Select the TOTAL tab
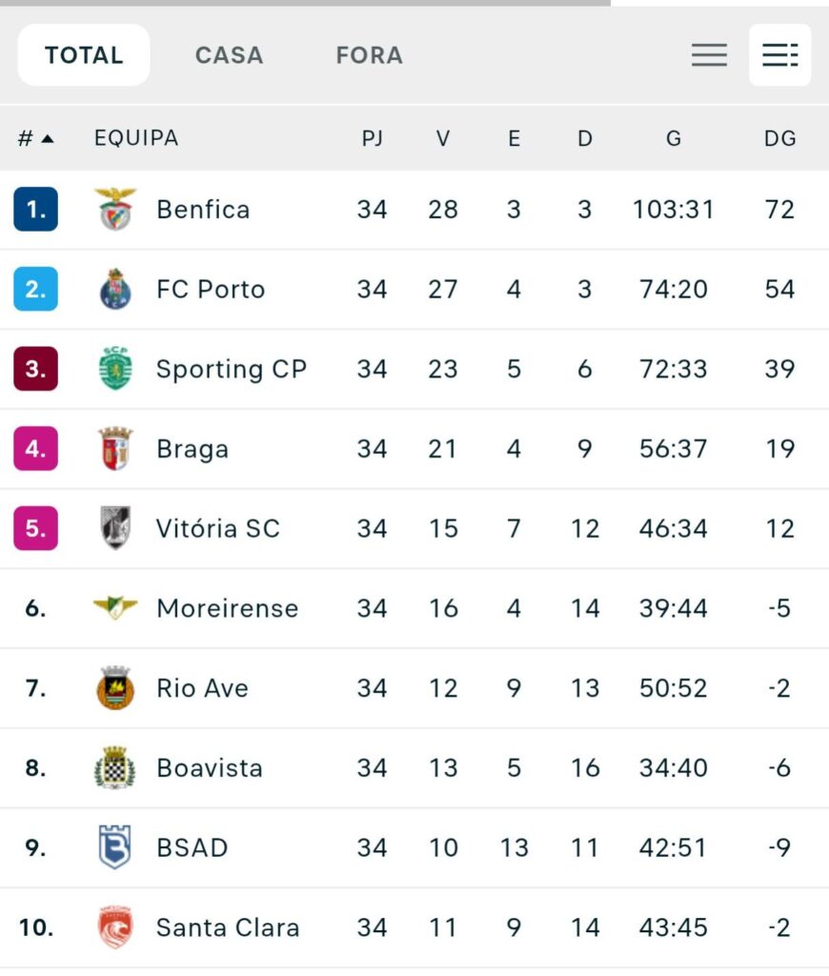829x976 pixels. tap(83, 54)
